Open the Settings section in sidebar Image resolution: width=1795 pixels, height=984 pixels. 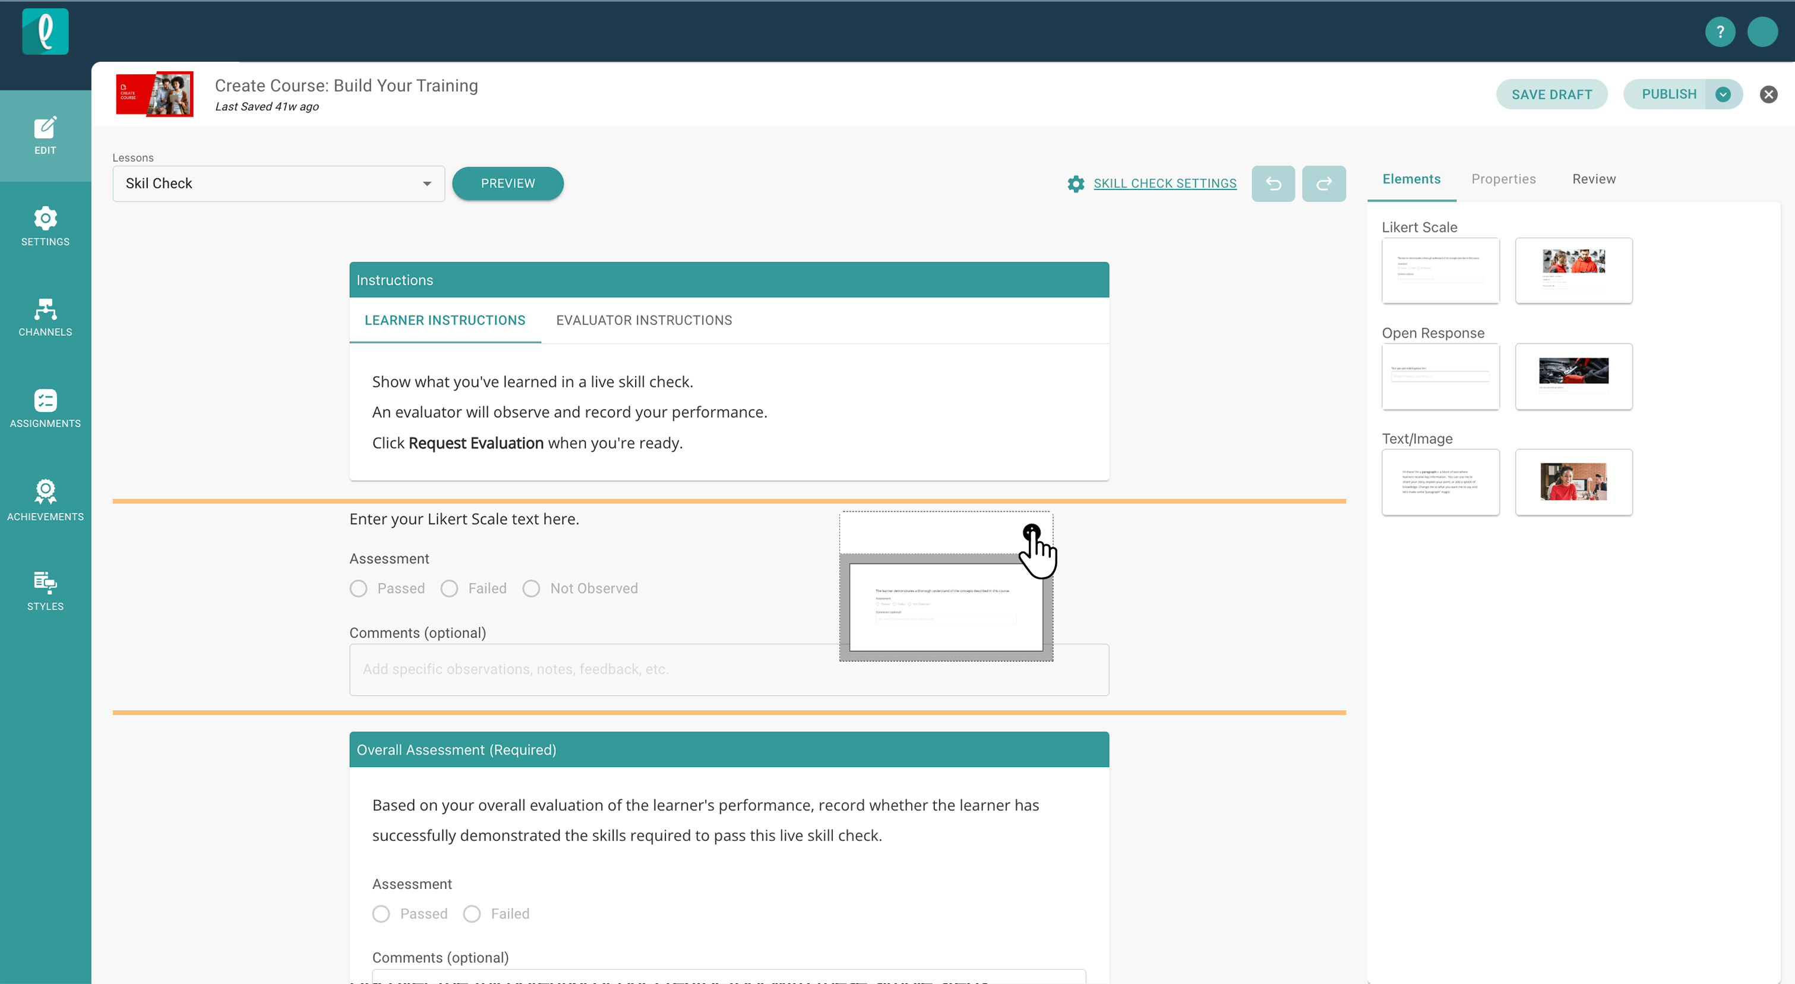click(45, 226)
